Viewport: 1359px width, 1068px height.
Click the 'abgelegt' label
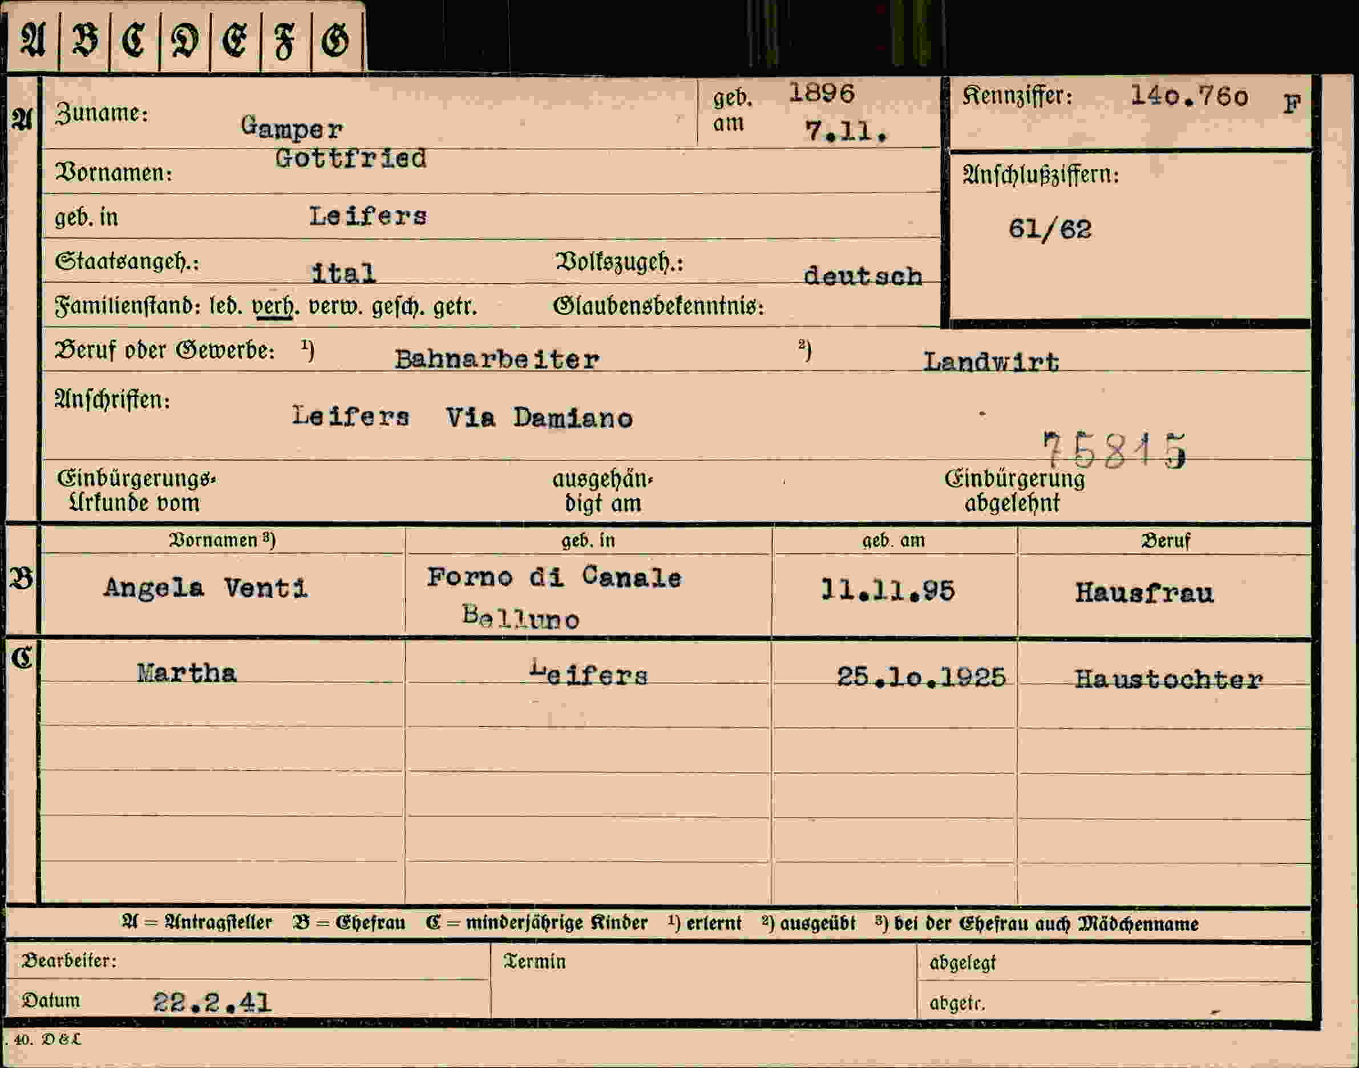pos(962,963)
